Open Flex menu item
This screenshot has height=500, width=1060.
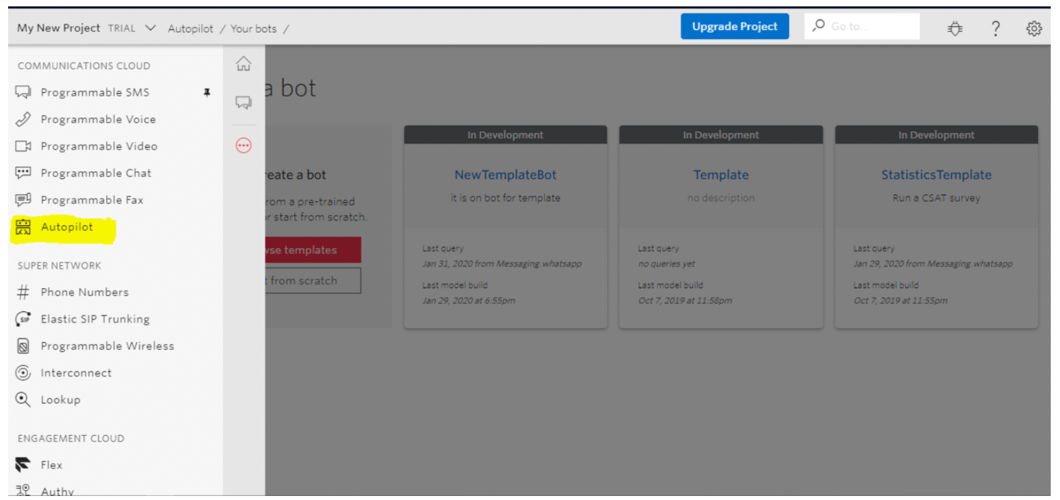tap(51, 465)
